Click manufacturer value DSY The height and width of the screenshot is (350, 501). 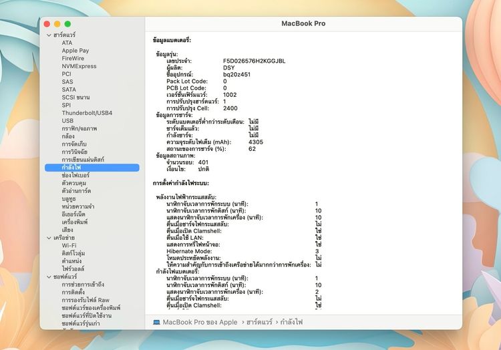228,67
